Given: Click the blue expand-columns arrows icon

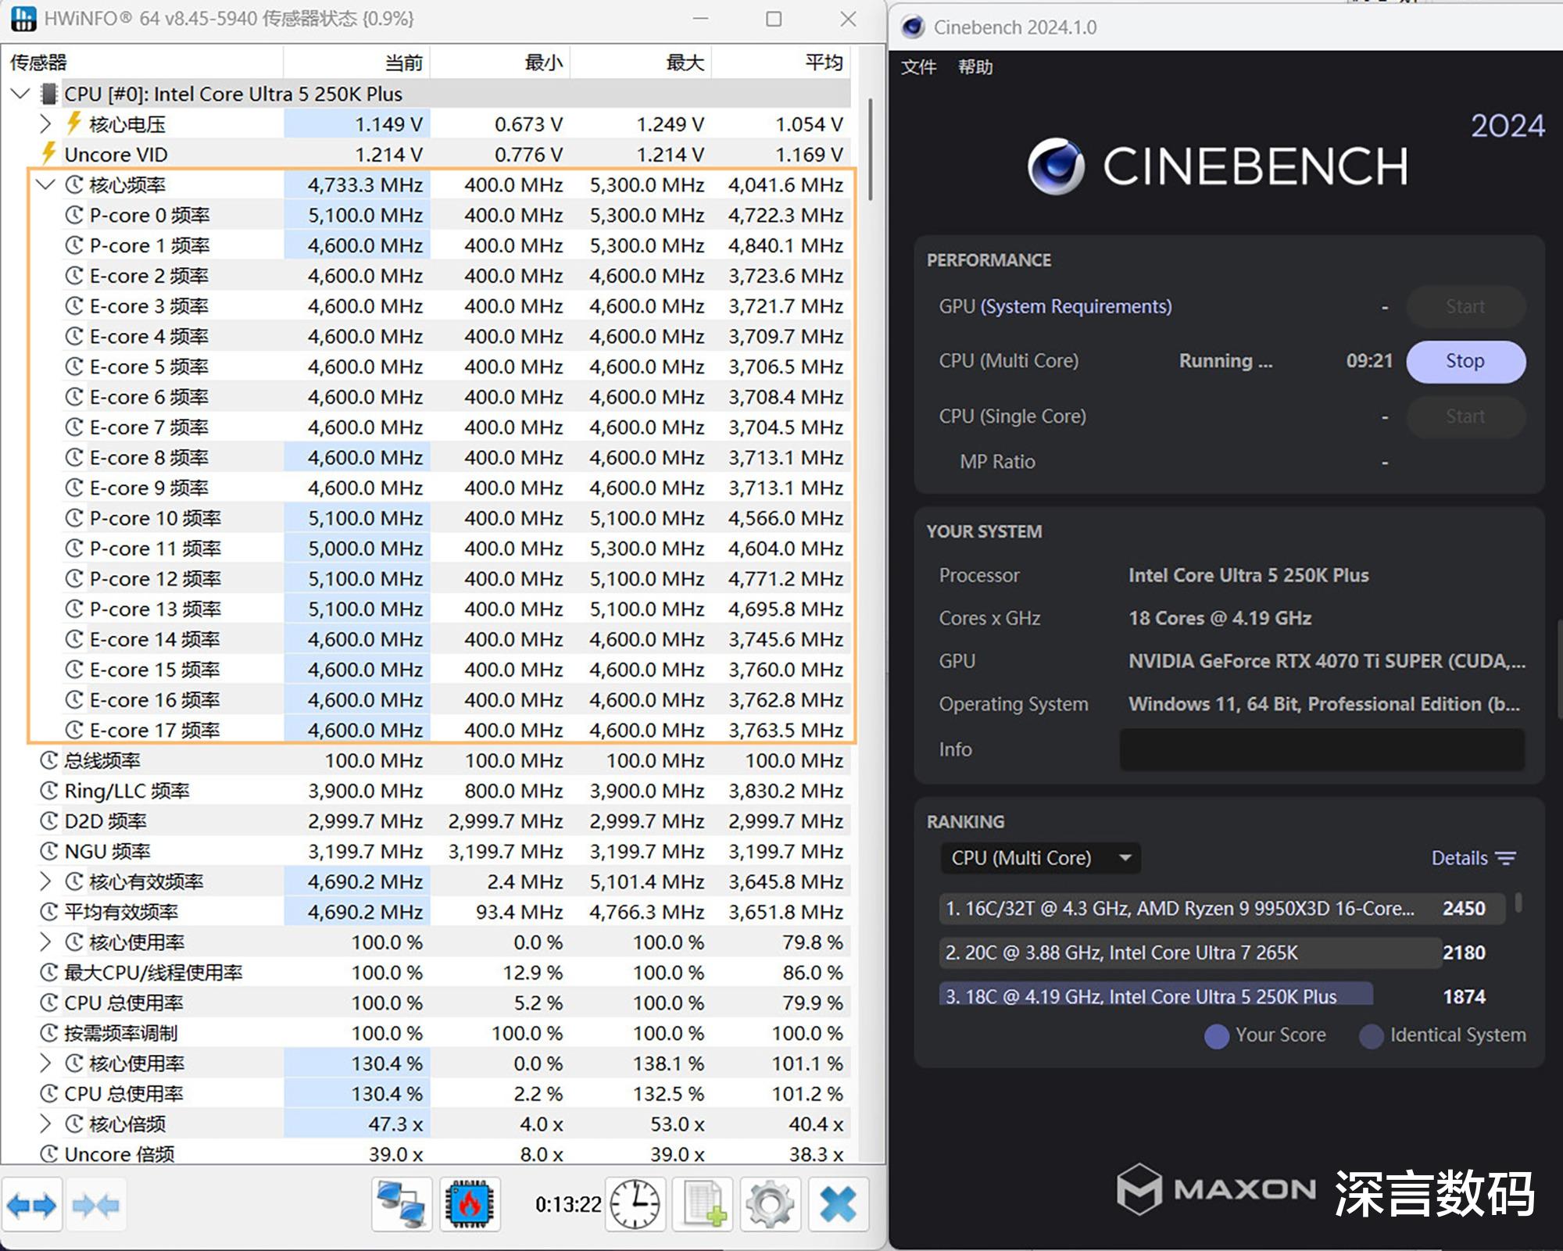Looking at the screenshot, I should 32,1205.
